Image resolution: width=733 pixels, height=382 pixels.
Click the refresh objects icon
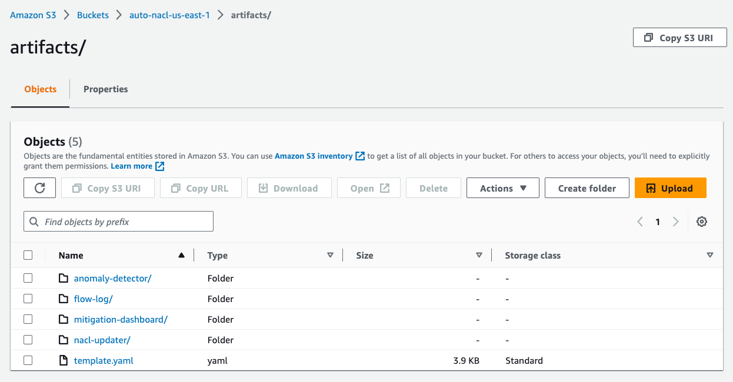click(x=39, y=187)
